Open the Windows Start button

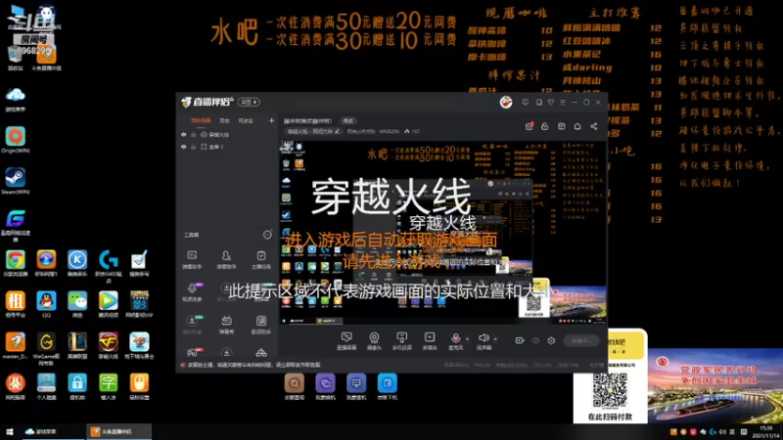pyautogui.click(x=9, y=431)
